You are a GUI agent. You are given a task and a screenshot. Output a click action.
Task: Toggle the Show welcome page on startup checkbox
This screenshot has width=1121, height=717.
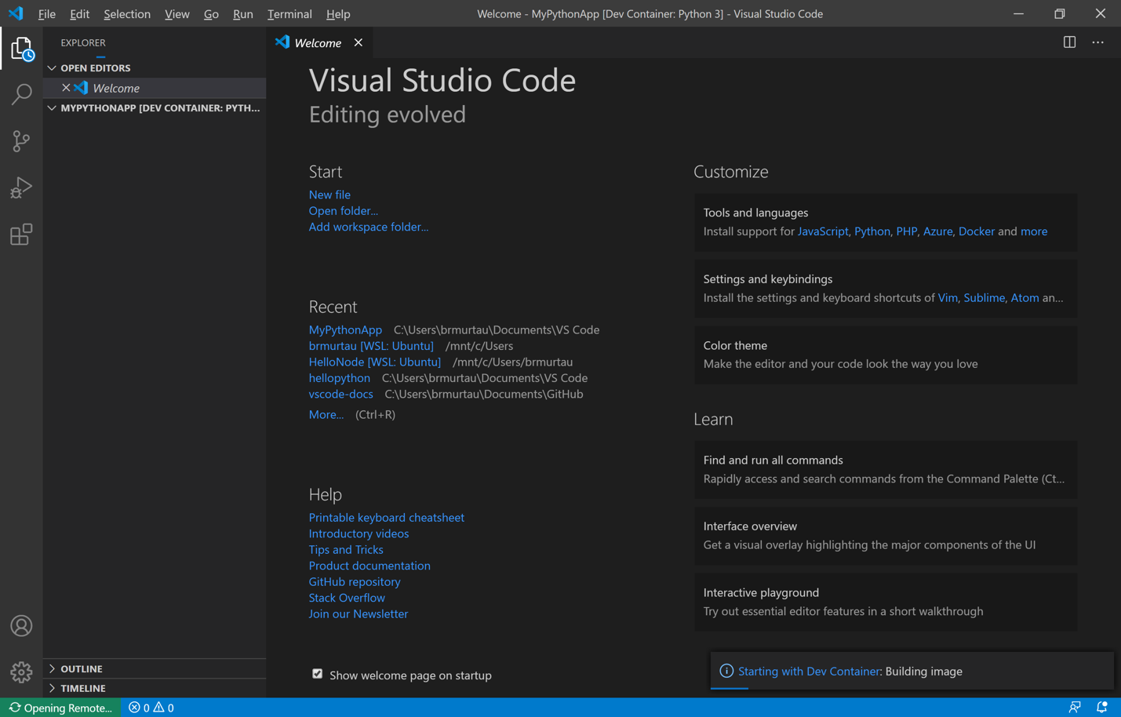pos(317,674)
